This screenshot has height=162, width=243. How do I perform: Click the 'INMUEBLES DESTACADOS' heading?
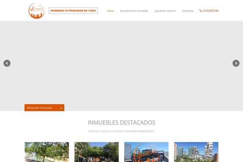coord(122,122)
